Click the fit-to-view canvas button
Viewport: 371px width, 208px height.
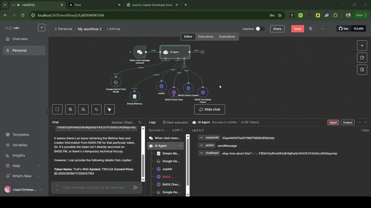pos(57,109)
